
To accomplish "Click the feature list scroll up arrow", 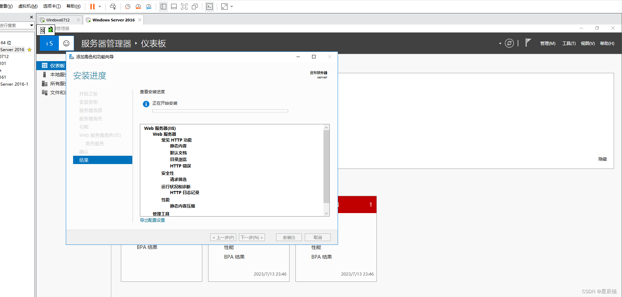I will pyautogui.click(x=326, y=127).
